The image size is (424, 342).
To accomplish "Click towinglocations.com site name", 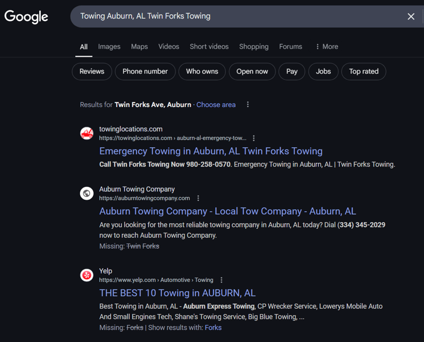I will click(131, 129).
